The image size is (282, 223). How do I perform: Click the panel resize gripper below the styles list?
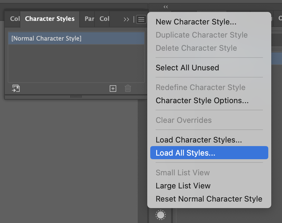click(x=76, y=97)
